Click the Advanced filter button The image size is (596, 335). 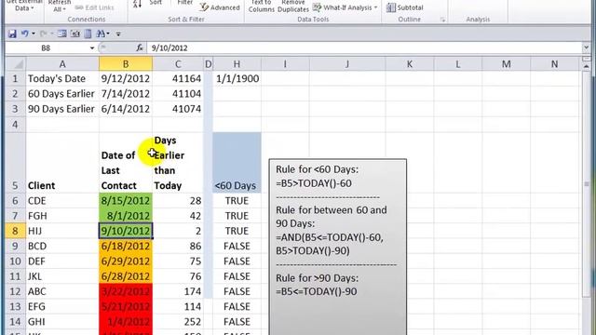click(220, 7)
